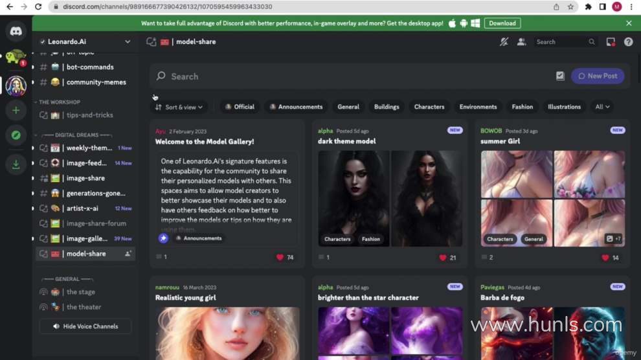
Task: Like the Welcome post heart 74
Action: pos(280,257)
